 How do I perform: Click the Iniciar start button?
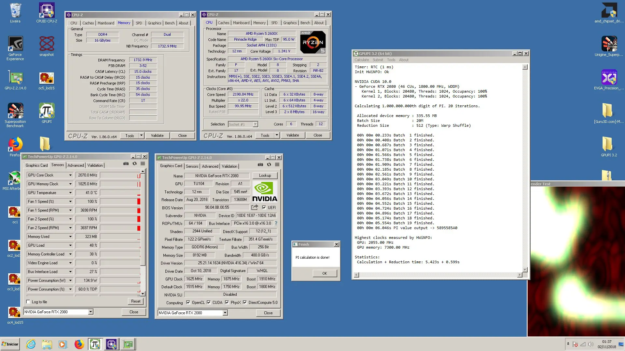tap(10, 344)
